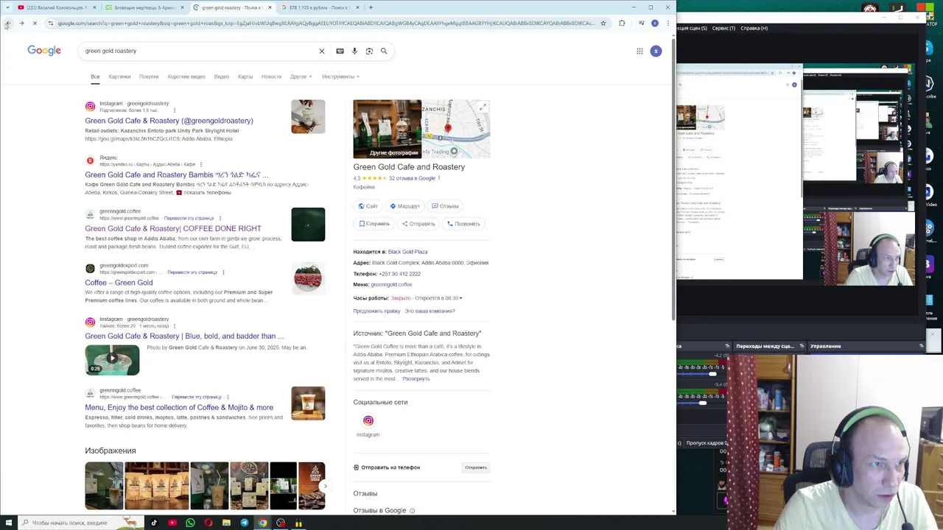The width and height of the screenshot is (943, 530).
Task: Go back with the browser back arrow
Action: [7, 24]
